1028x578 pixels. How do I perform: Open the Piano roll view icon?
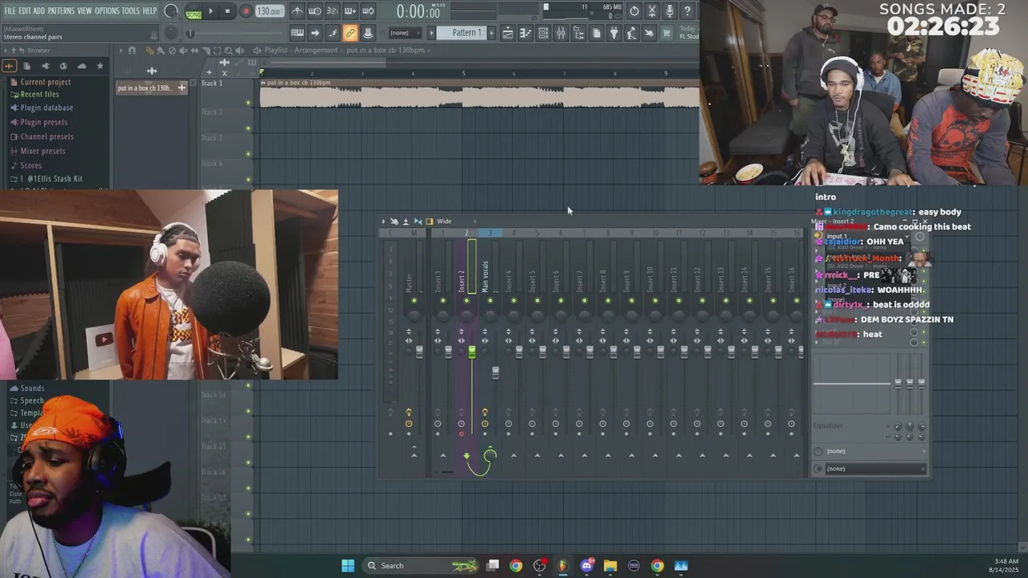(525, 33)
